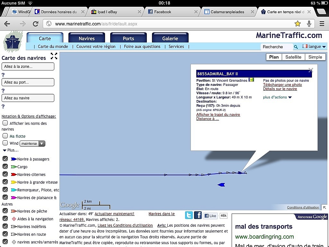
Task: Click the browser forward arrow
Action: pos(22,24)
